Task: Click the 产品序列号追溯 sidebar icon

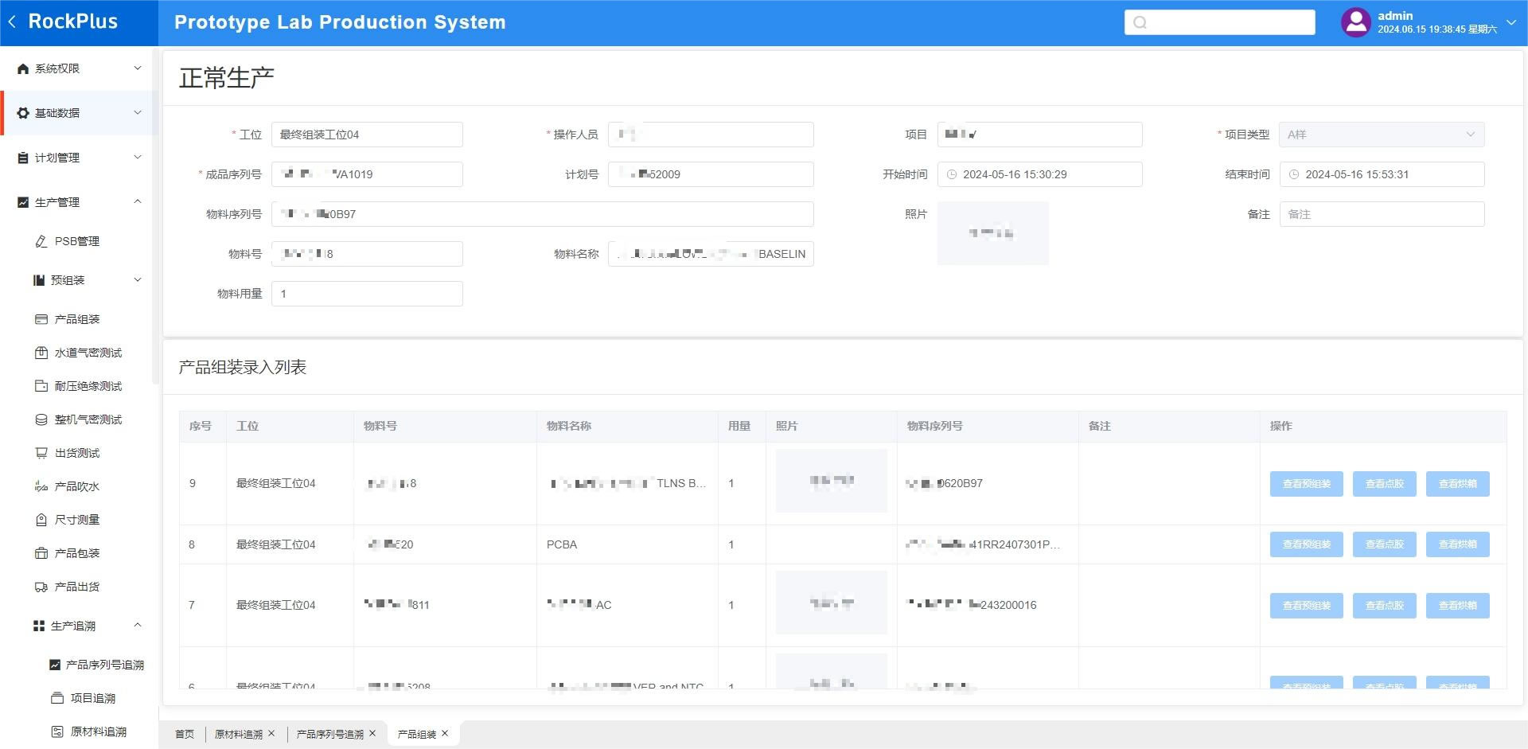Action: [x=55, y=665]
